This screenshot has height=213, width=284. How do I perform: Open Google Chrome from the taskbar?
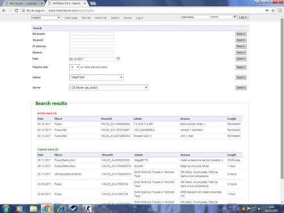point(47,208)
